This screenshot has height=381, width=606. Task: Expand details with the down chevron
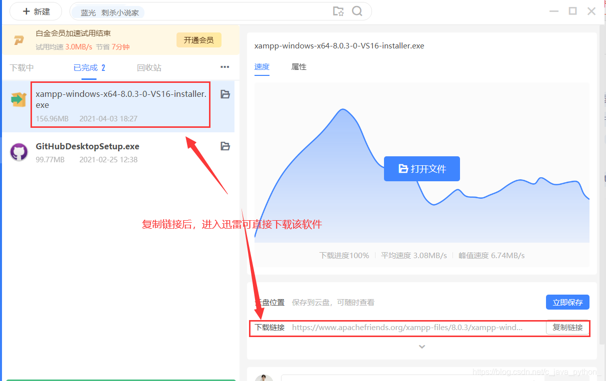click(x=422, y=347)
